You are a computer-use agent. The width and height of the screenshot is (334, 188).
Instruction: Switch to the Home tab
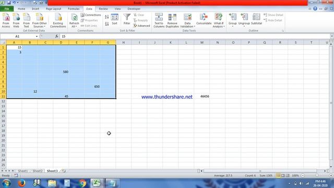[x=21, y=9]
